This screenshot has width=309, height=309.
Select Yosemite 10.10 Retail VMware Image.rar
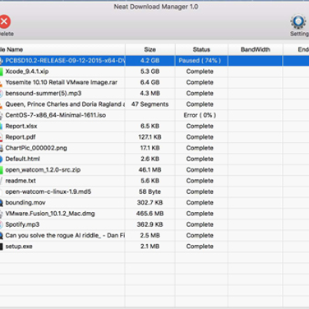[62, 82]
